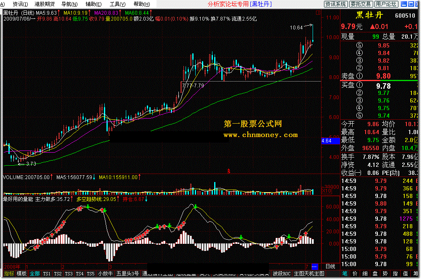
Task: Click the 净资 value 4.12
Action: tap(373, 165)
